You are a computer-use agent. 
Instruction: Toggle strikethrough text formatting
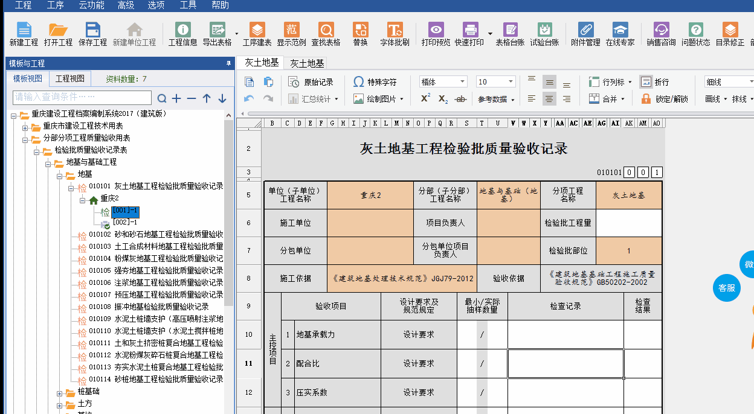[x=460, y=99]
